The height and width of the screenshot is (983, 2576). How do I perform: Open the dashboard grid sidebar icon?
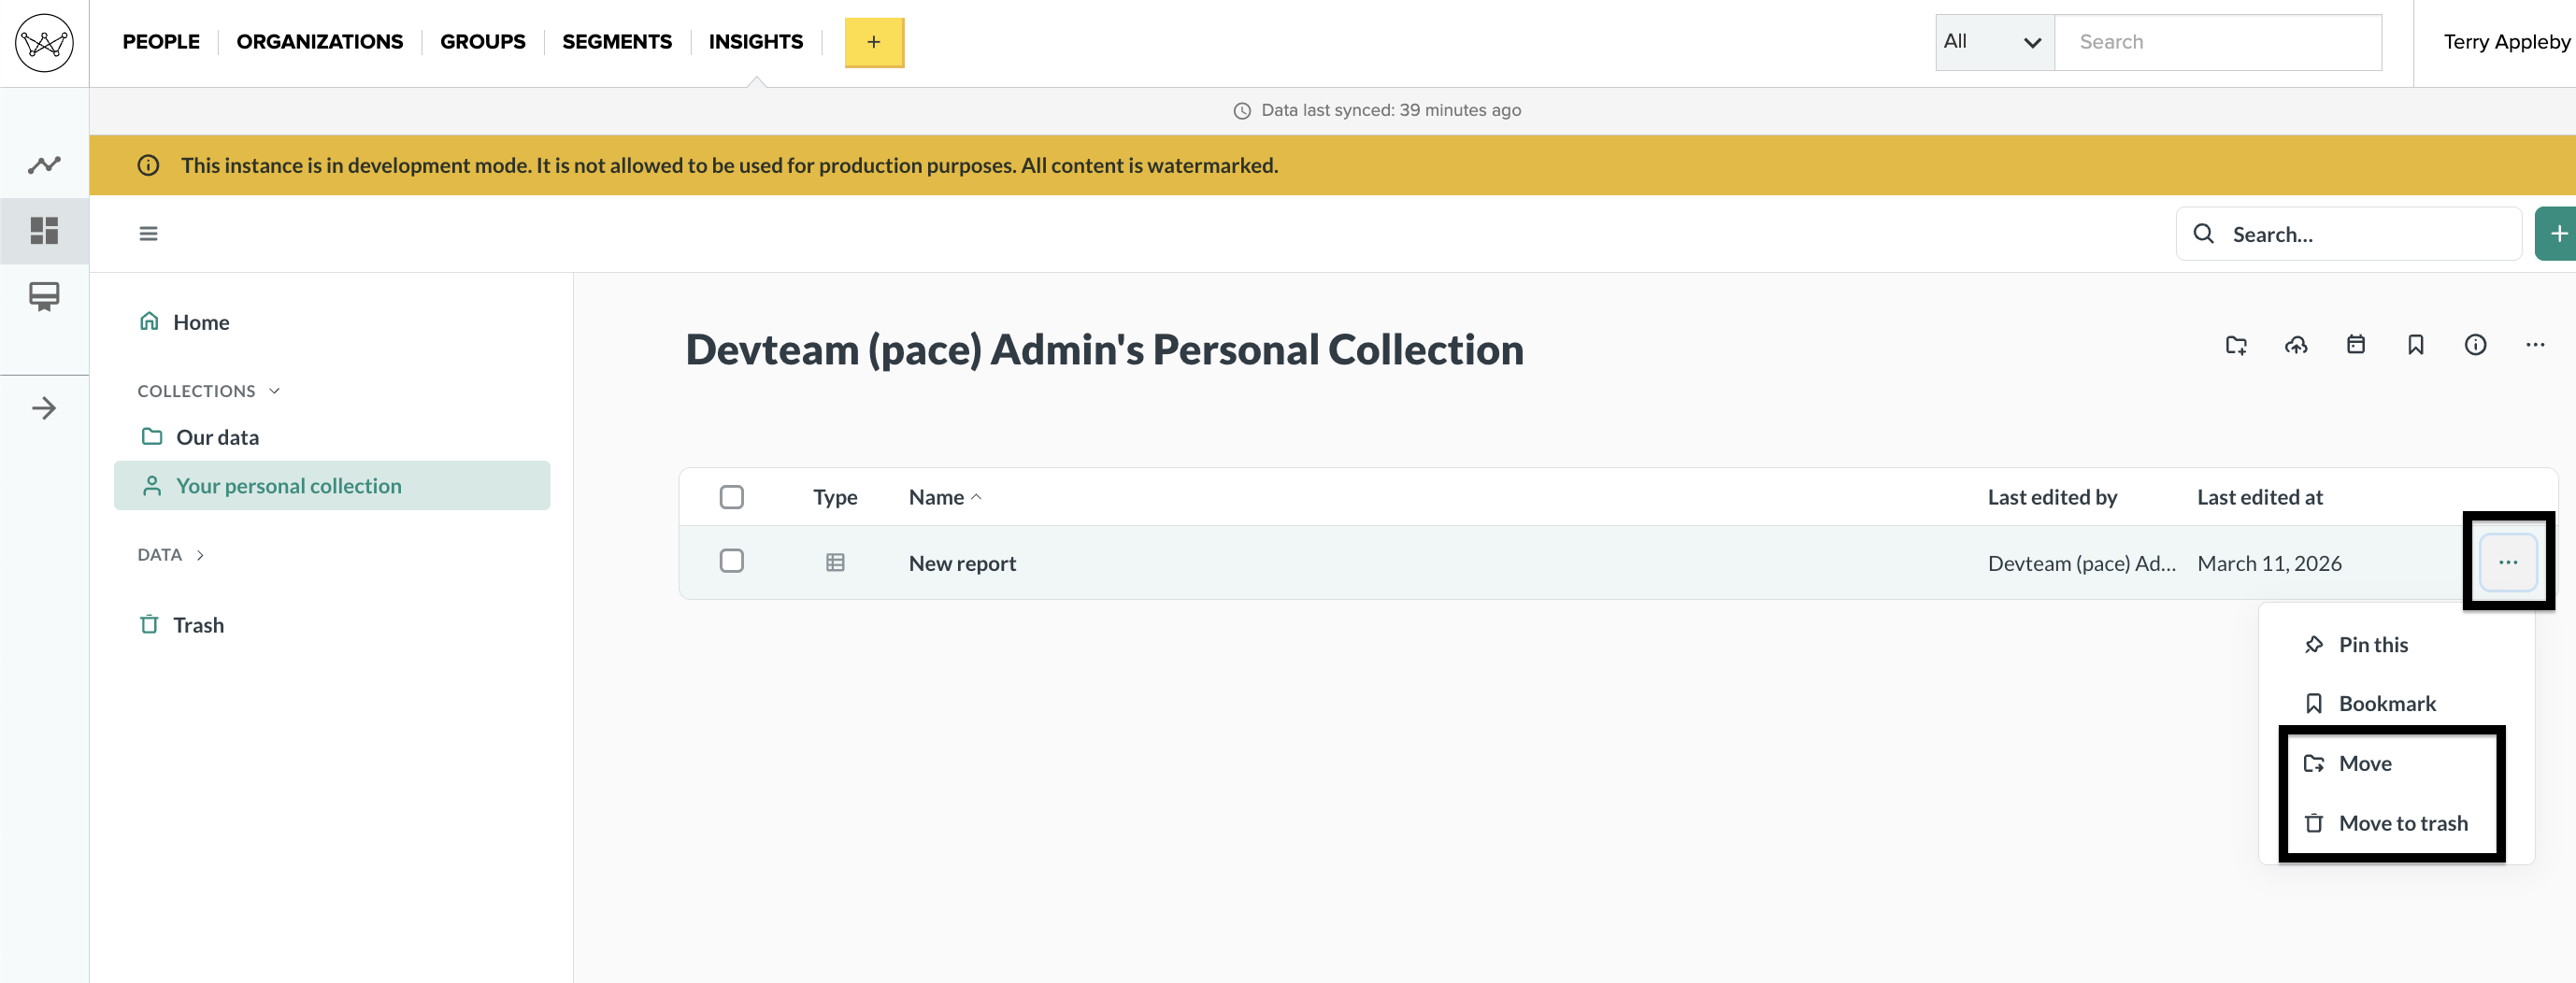click(x=44, y=231)
